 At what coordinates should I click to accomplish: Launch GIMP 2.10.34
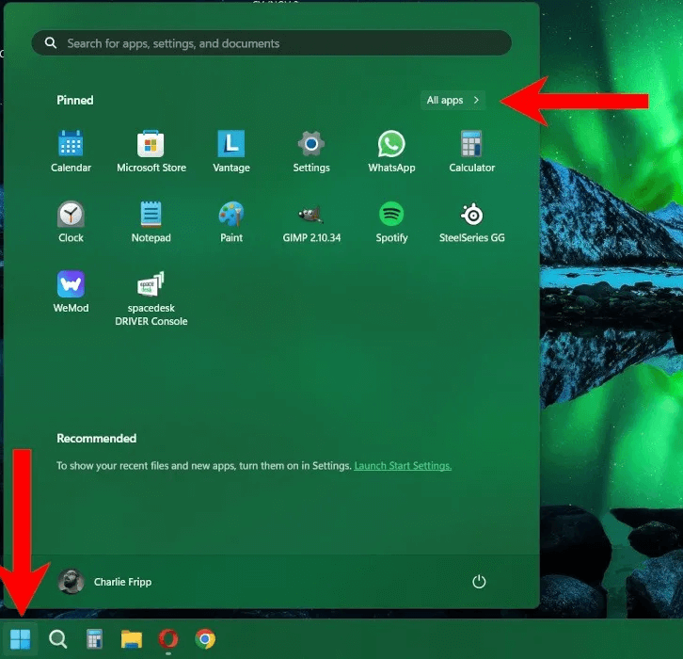(311, 221)
